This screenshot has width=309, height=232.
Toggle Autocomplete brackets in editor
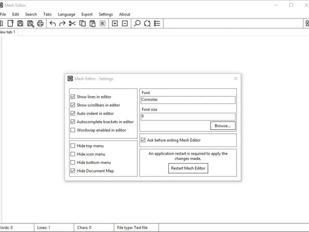click(73, 122)
